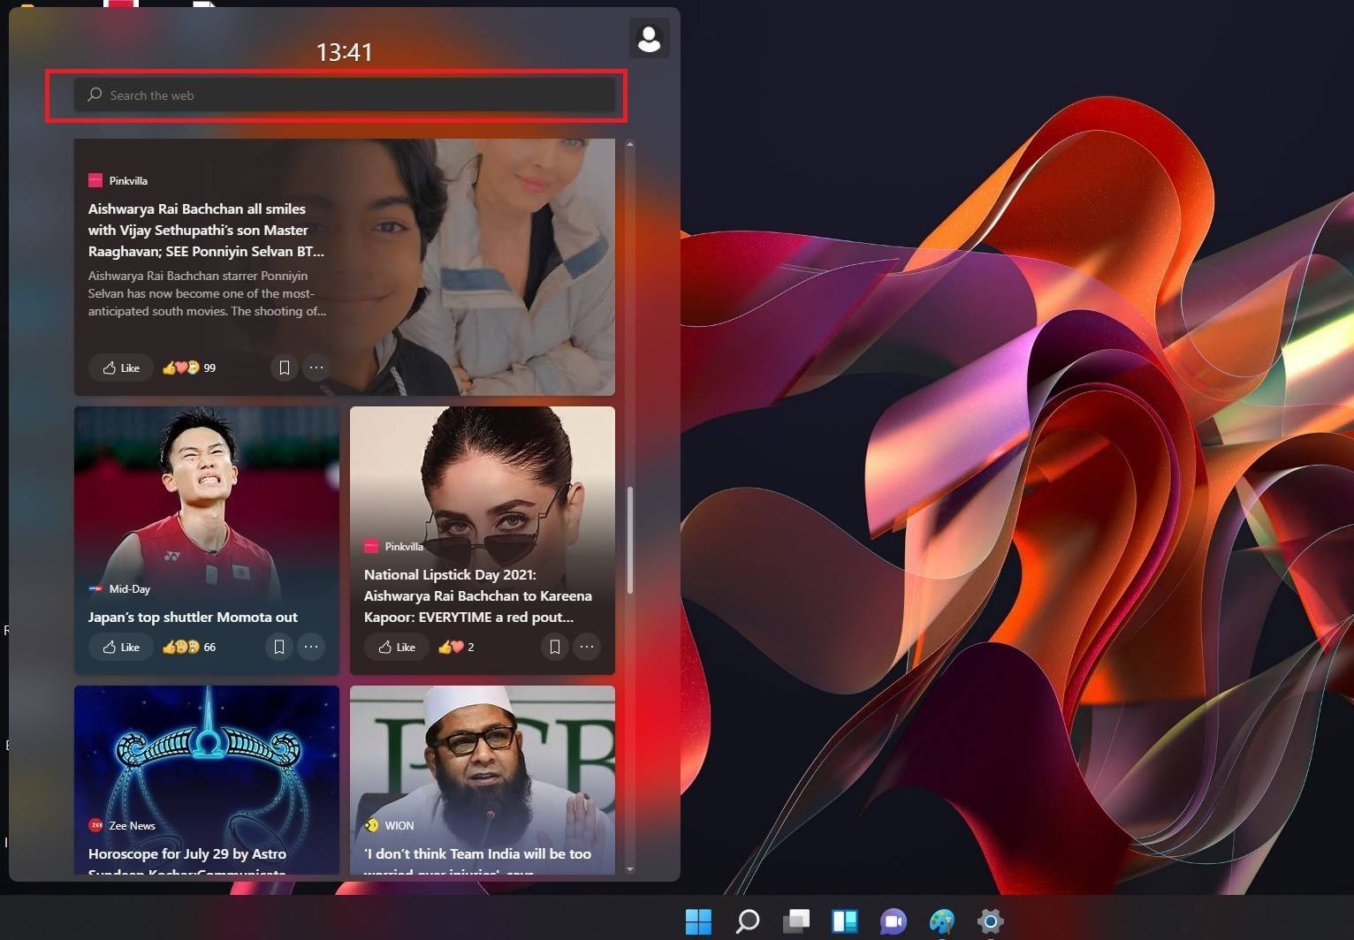Bookmark the Aishwarya Rai Bachchan article
This screenshot has width=1354, height=940.
(285, 368)
